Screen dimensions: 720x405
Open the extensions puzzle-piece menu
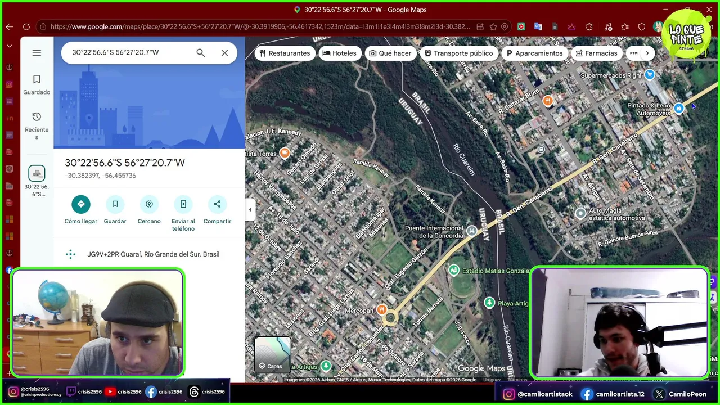pos(589,26)
